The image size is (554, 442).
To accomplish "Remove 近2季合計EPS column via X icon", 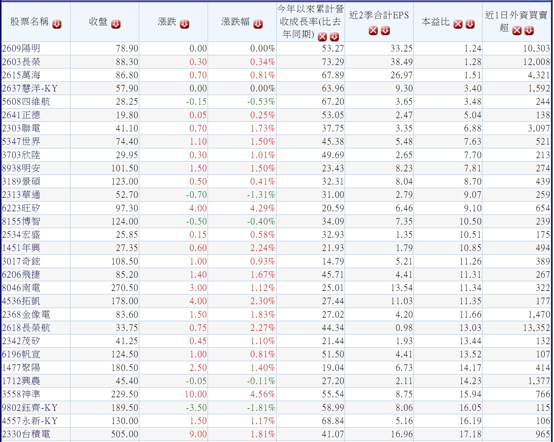I will pyautogui.click(x=373, y=30).
